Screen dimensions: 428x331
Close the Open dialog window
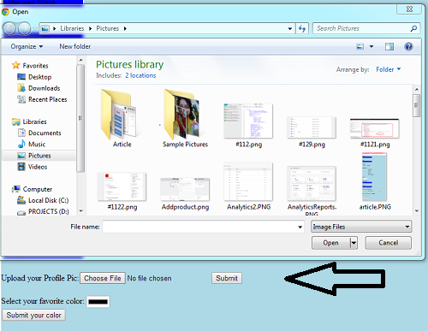[x=409, y=9]
